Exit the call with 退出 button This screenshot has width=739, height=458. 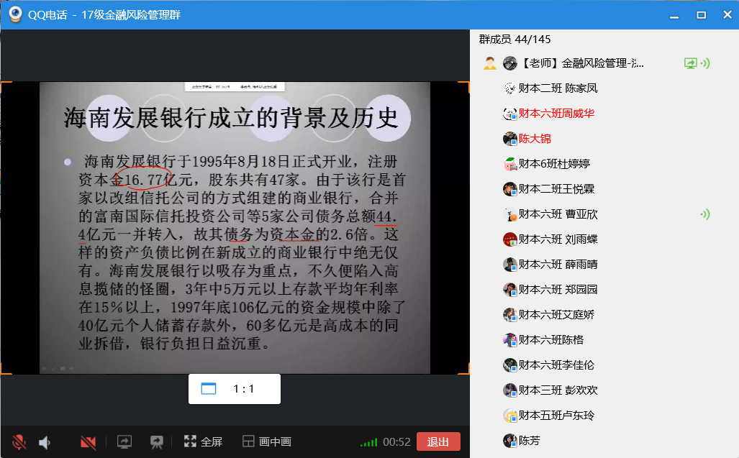click(437, 442)
